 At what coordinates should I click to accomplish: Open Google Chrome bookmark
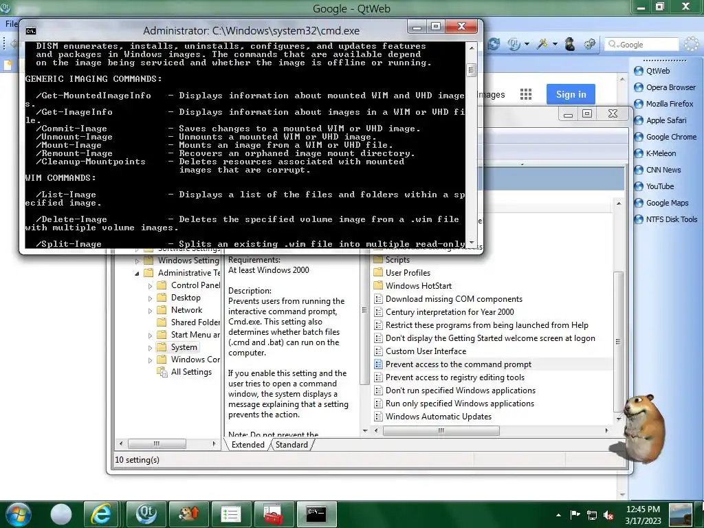(x=665, y=137)
